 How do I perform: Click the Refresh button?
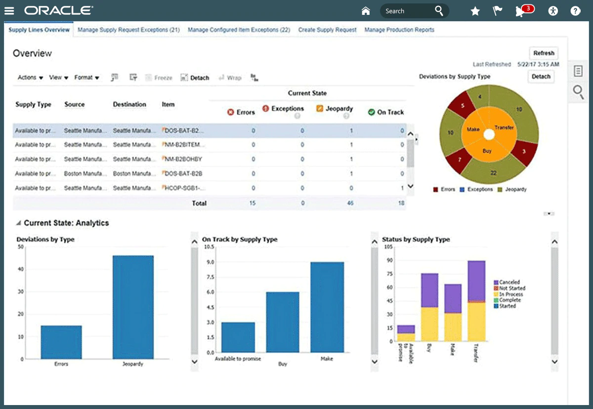tap(544, 53)
